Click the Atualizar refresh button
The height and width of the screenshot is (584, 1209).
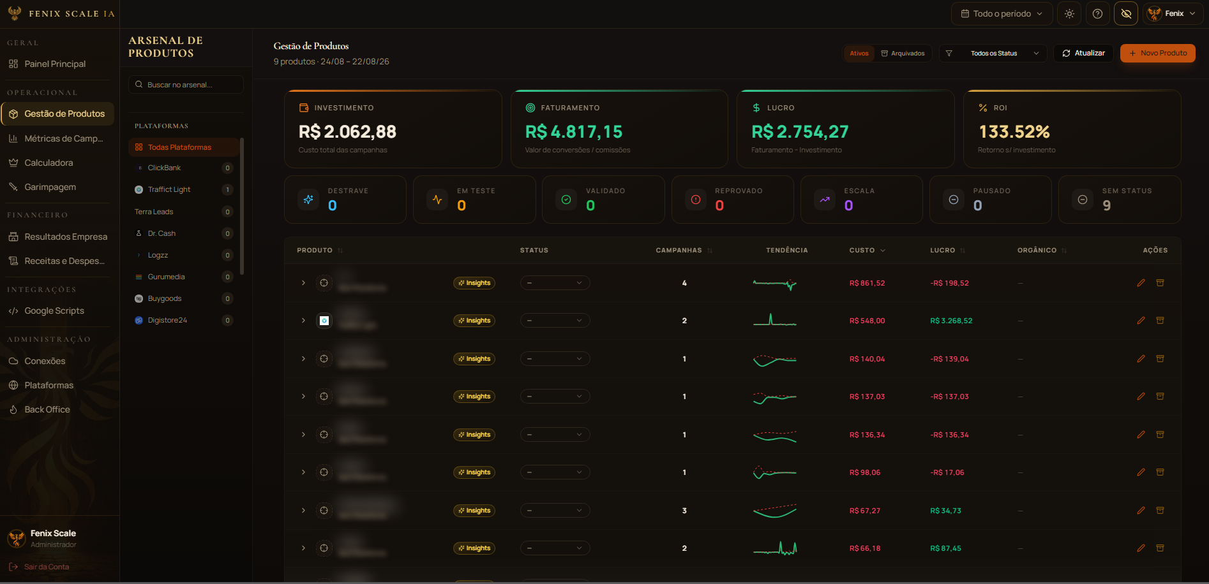[x=1083, y=54]
